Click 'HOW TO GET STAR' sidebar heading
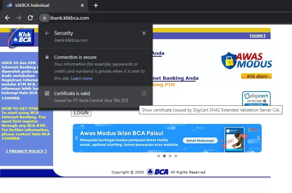Screen dimensions: 292x193 (20, 108)
